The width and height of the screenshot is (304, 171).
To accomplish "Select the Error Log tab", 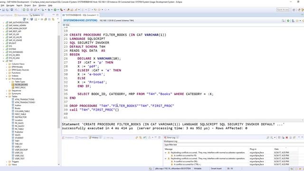I will click(171, 137).
